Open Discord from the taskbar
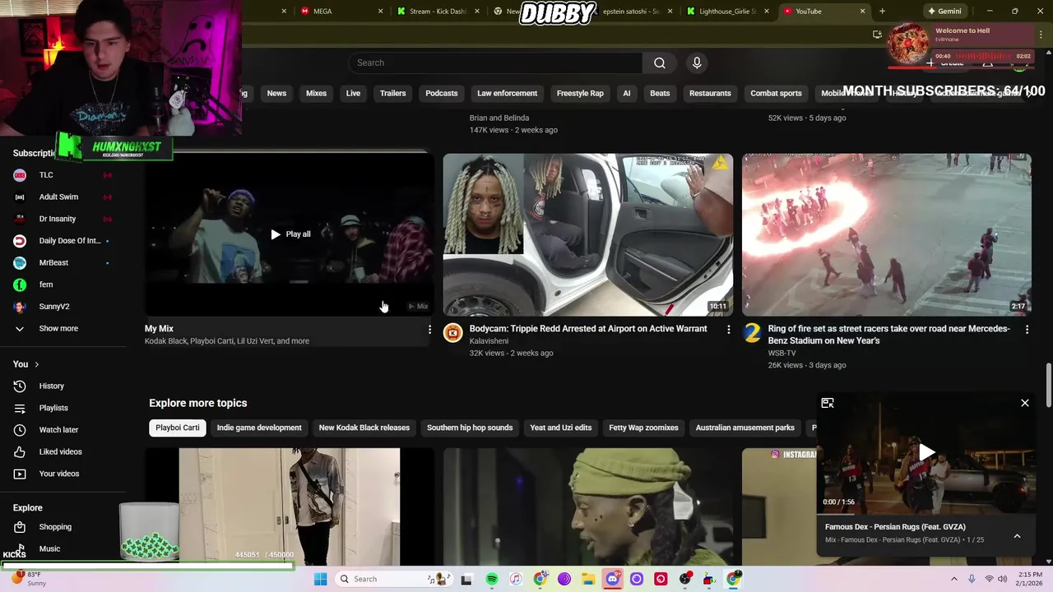This screenshot has width=1053, height=592. (x=613, y=579)
